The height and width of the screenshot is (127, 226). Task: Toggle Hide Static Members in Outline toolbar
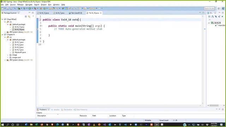pos(219,17)
